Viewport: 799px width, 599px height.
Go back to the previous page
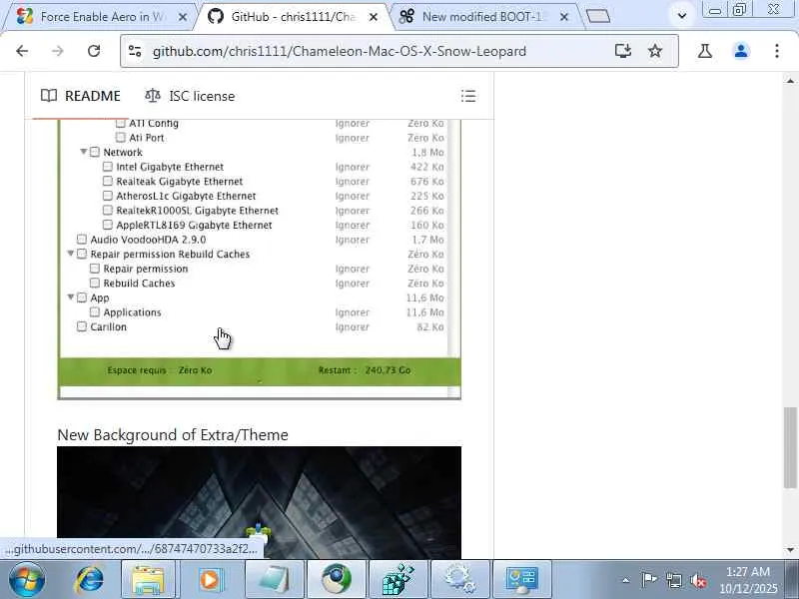(22, 51)
